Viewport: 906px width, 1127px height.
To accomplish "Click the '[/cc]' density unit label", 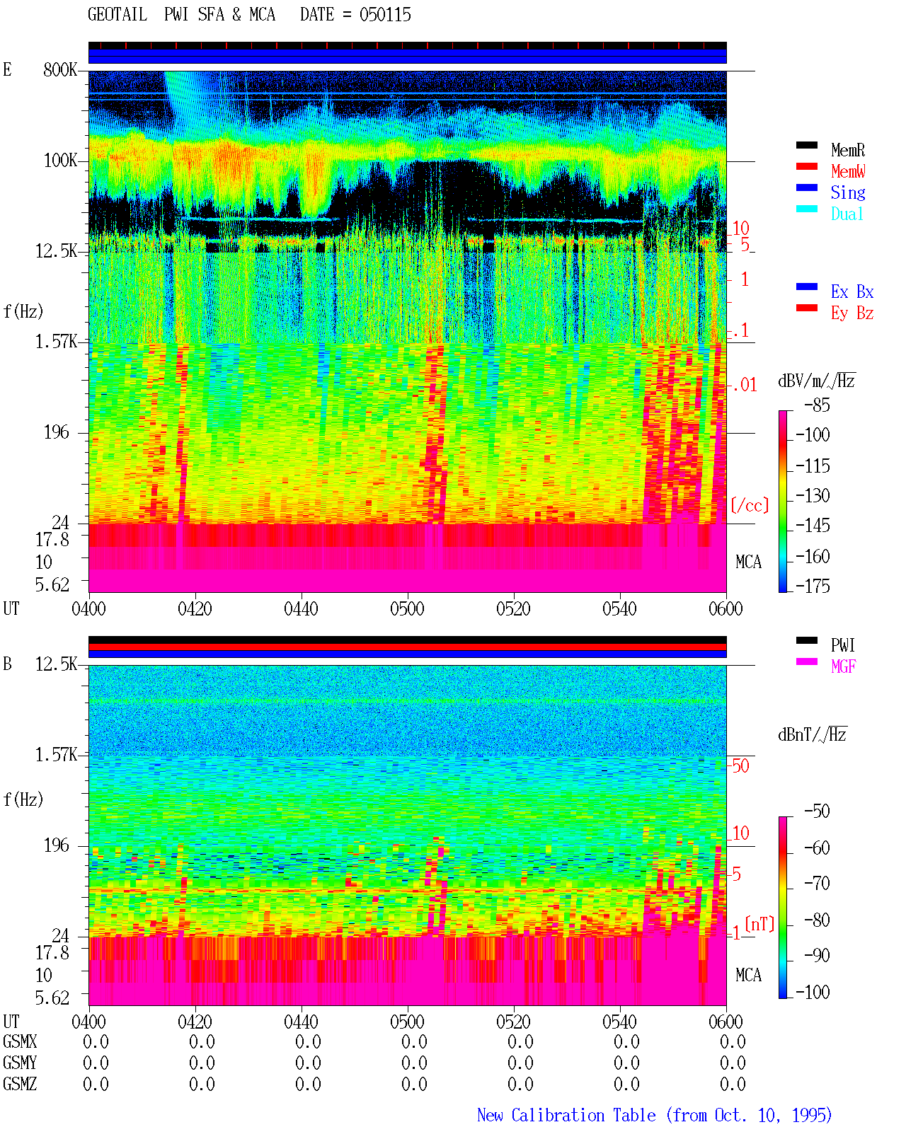I will point(750,505).
